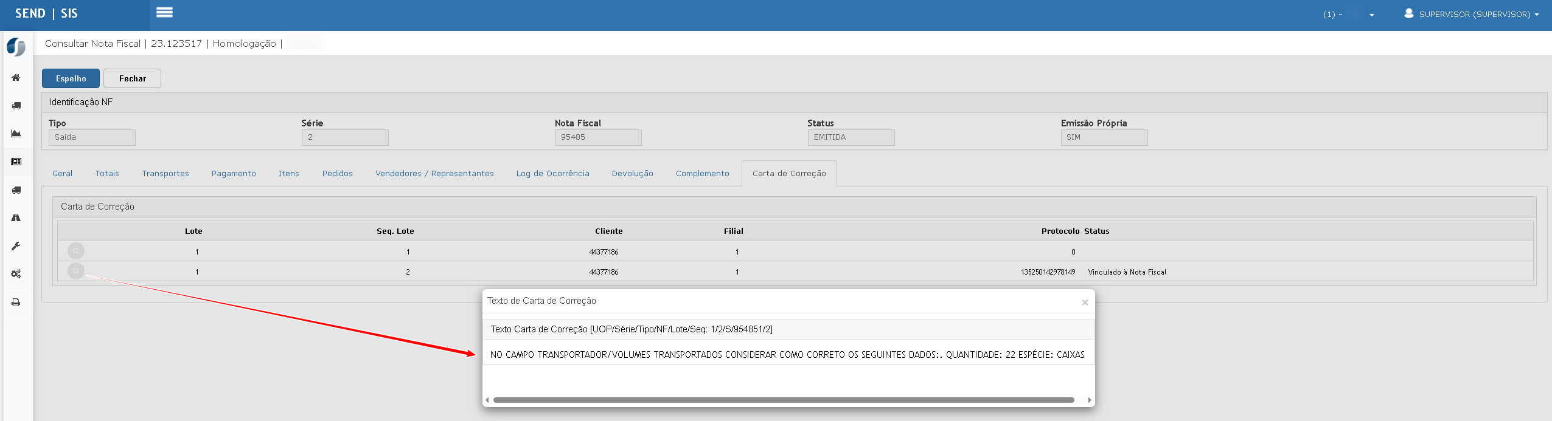Click magnifier icon on Seq. Lote 2 row

pos(76,271)
